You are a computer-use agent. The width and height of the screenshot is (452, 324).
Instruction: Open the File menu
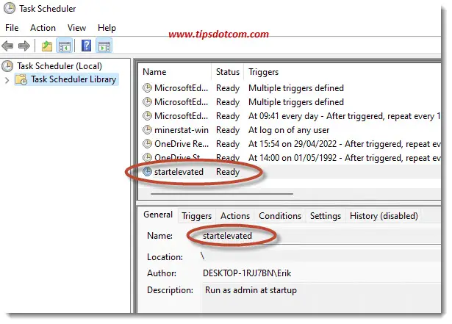(x=12, y=28)
